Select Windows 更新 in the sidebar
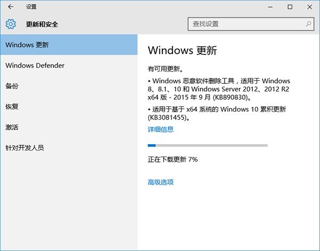Image resolution: width=320 pixels, height=251 pixels. 68,45
